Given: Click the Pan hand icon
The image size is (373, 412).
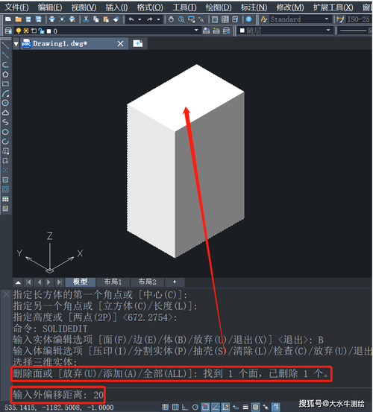Looking at the screenshot, I should [x=171, y=19].
